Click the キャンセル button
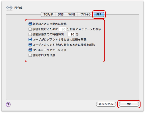Image resolution: width=145 pixels, height=113 pixels. coord(106,104)
